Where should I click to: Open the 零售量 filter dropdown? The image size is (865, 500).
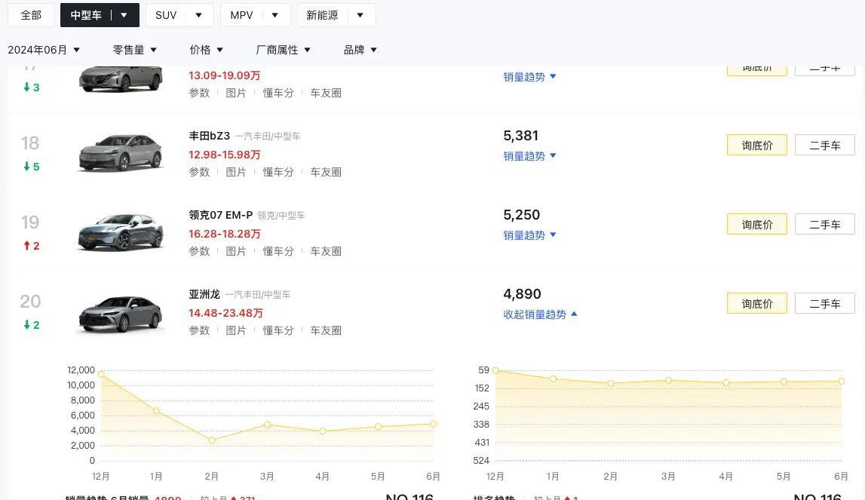pos(135,50)
